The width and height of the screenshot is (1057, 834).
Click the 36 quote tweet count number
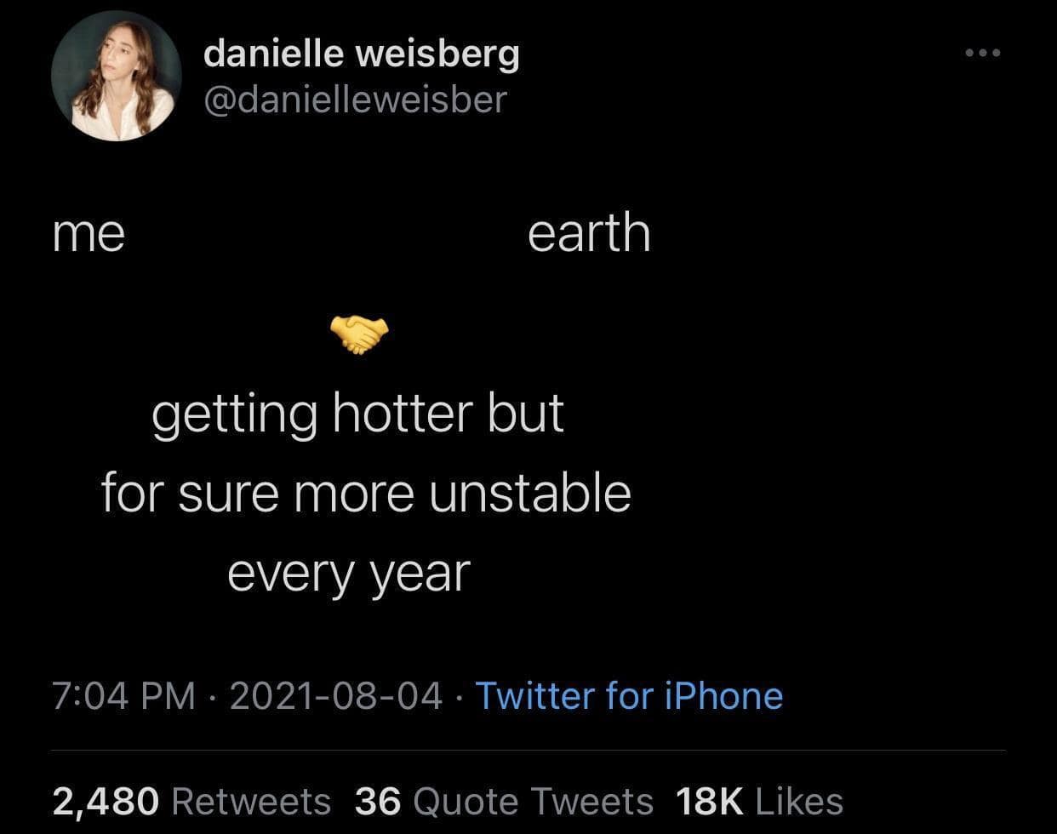[x=378, y=801]
